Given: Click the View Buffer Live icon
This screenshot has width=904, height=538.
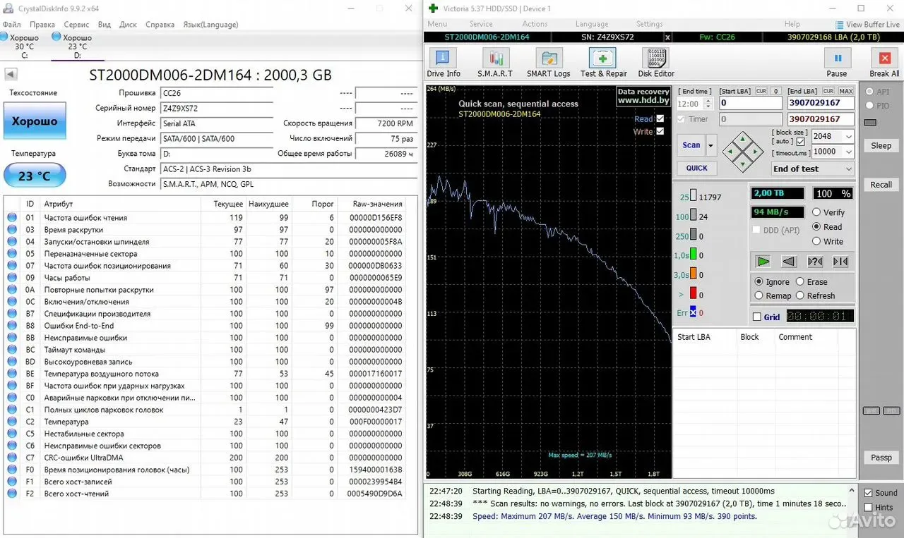Looking at the screenshot, I should 839,25.
